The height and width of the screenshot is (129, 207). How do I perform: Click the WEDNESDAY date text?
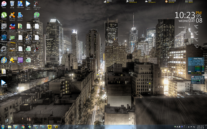[187, 21]
